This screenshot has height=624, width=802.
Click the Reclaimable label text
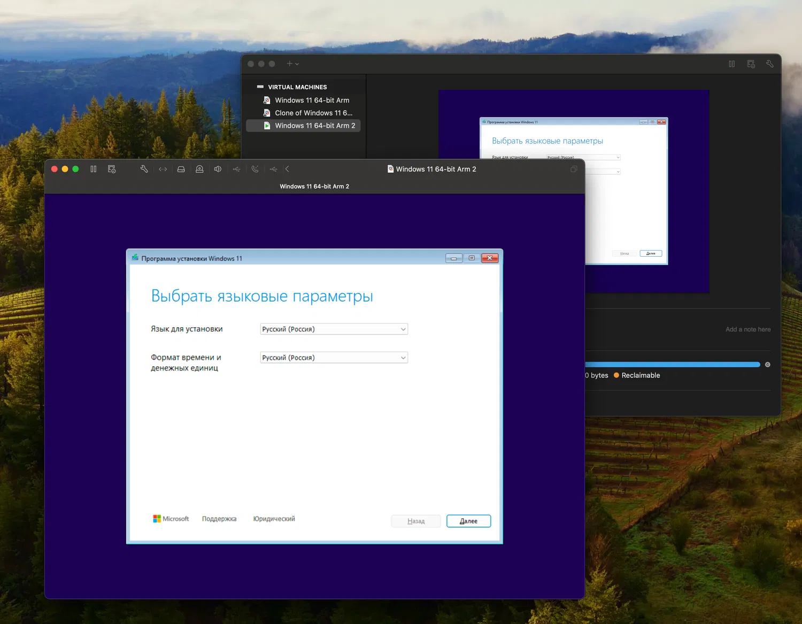[x=641, y=375]
